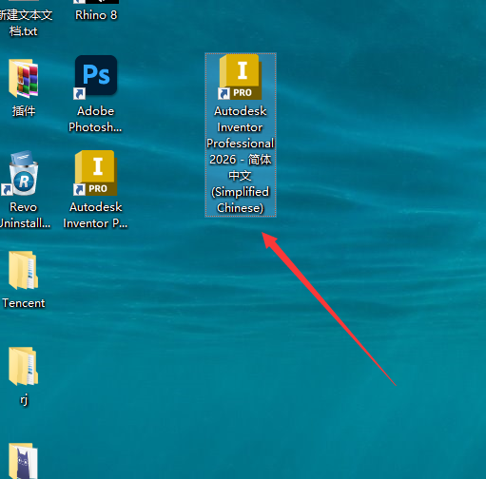Select the Rhino 8 shortcut
The width and height of the screenshot is (486, 479).
pos(96,10)
